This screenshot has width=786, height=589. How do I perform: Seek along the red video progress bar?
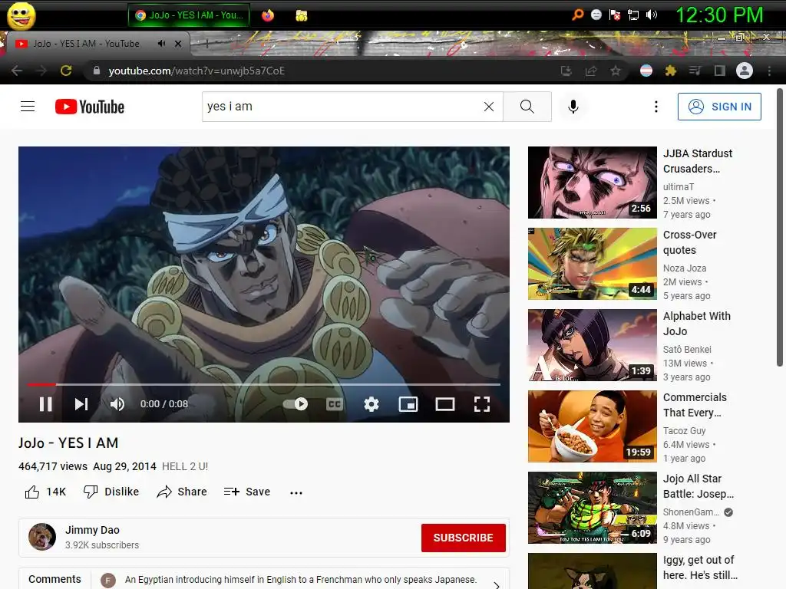tap(264, 385)
